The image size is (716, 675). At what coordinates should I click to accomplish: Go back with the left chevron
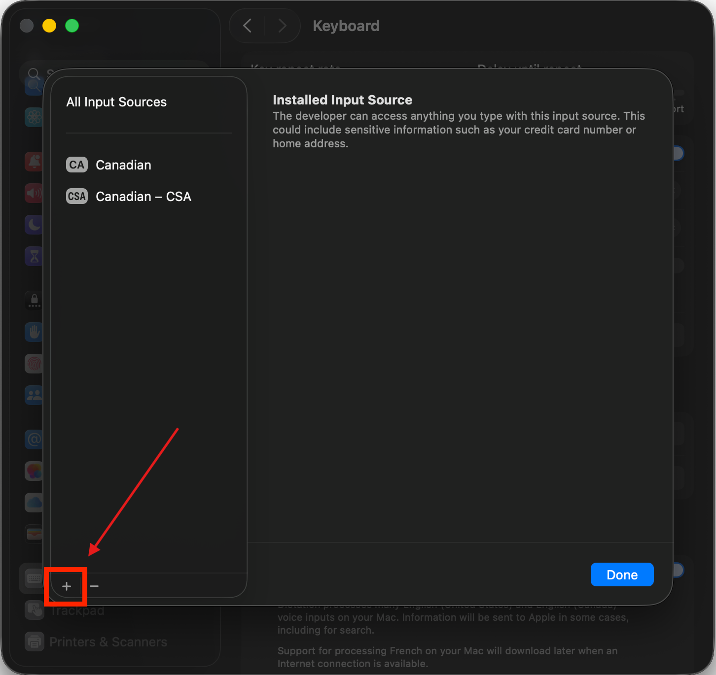tap(248, 26)
